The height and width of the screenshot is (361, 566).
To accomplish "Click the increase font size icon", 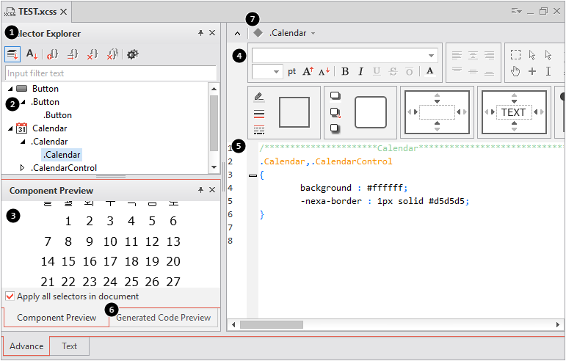I will 308,71.
